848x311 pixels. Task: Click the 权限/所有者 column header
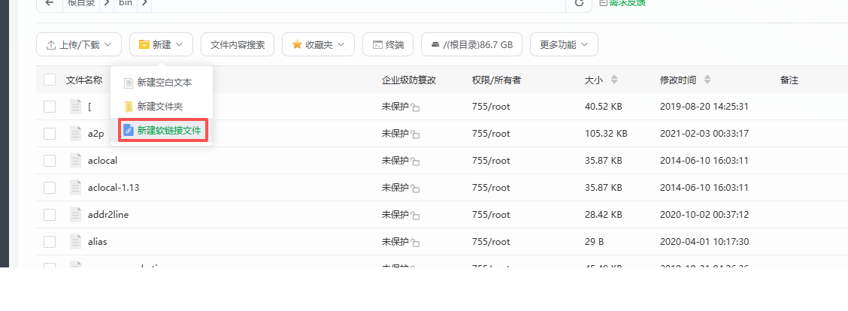coord(496,80)
